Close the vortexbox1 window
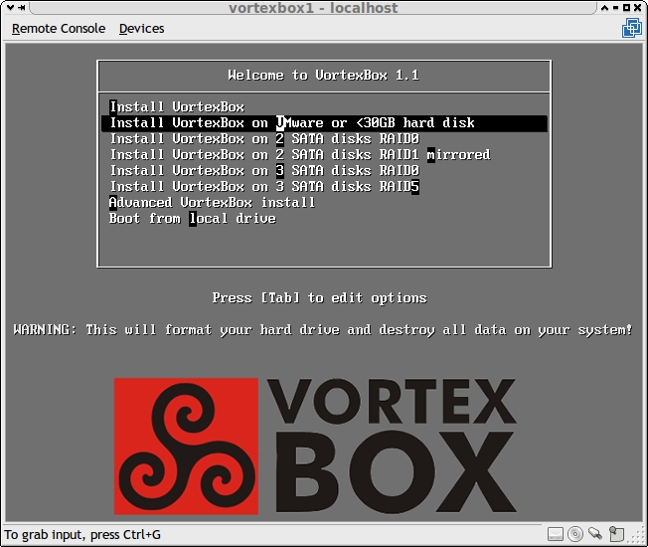 [x=638, y=7]
